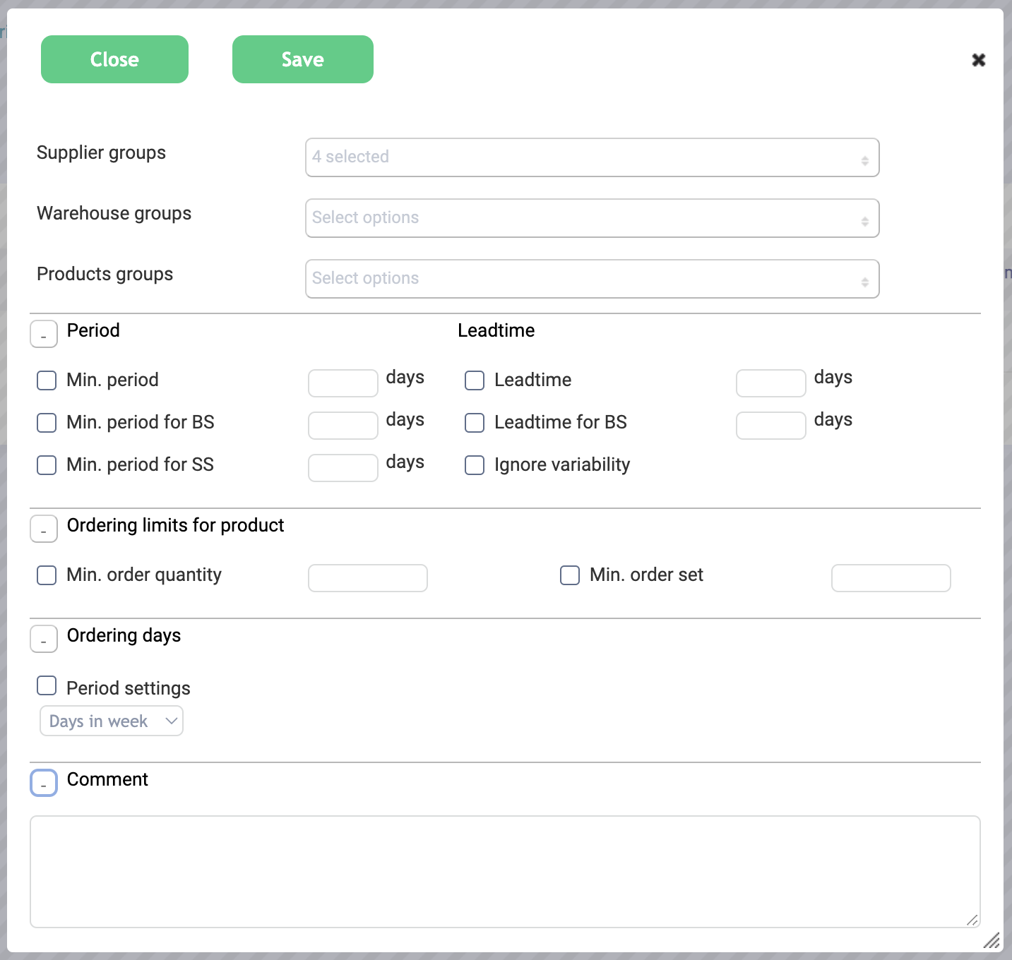
Task: Collapse the Ordering days section
Action: click(x=44, y=639)
